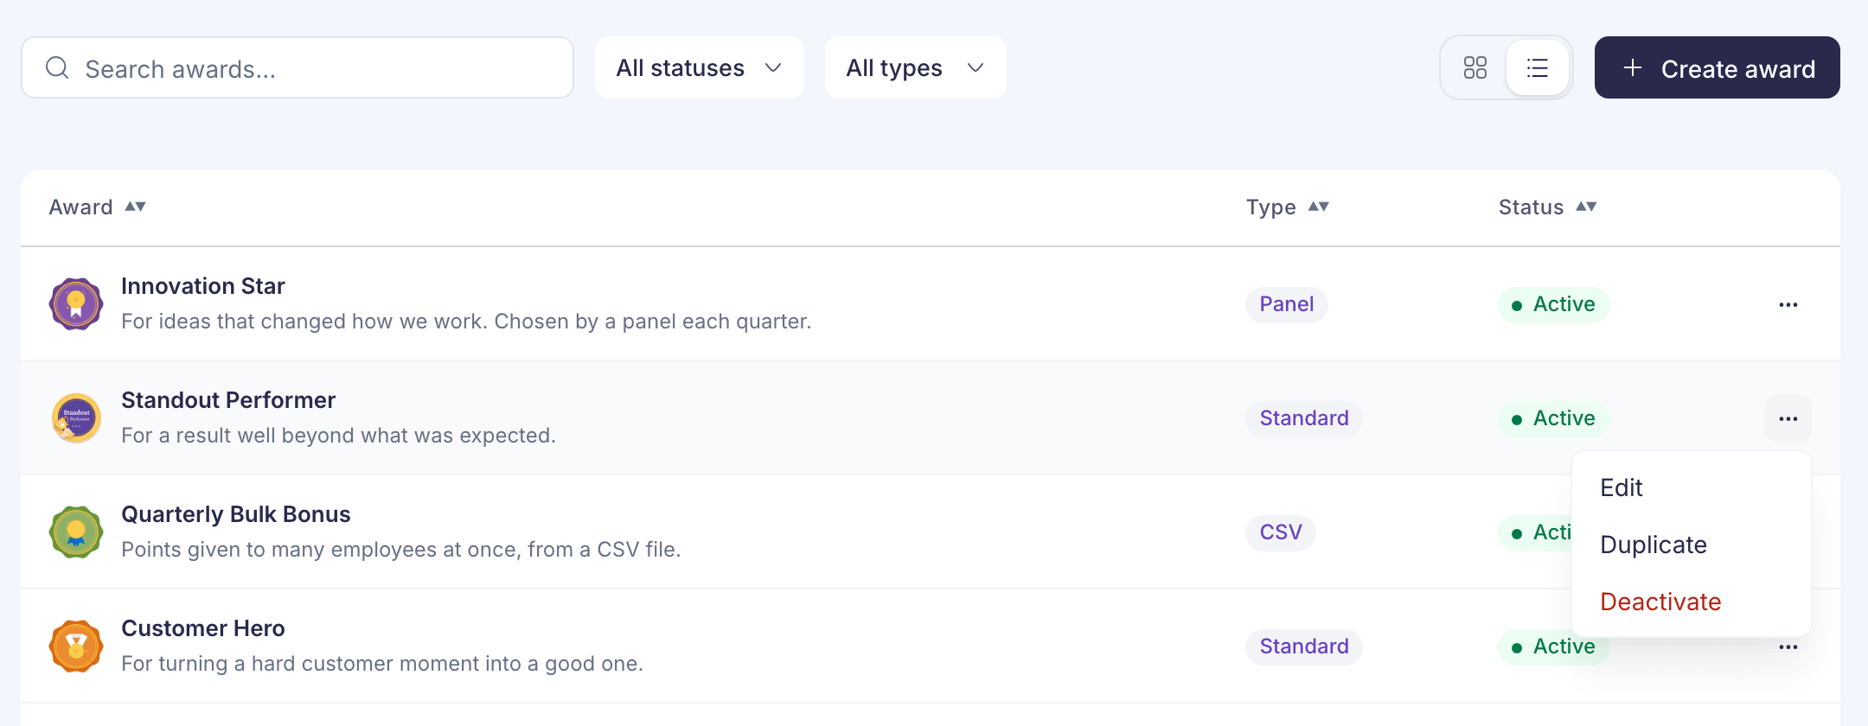Click the Quarterly Bulk Bonus badge icon

click(76, 532)
